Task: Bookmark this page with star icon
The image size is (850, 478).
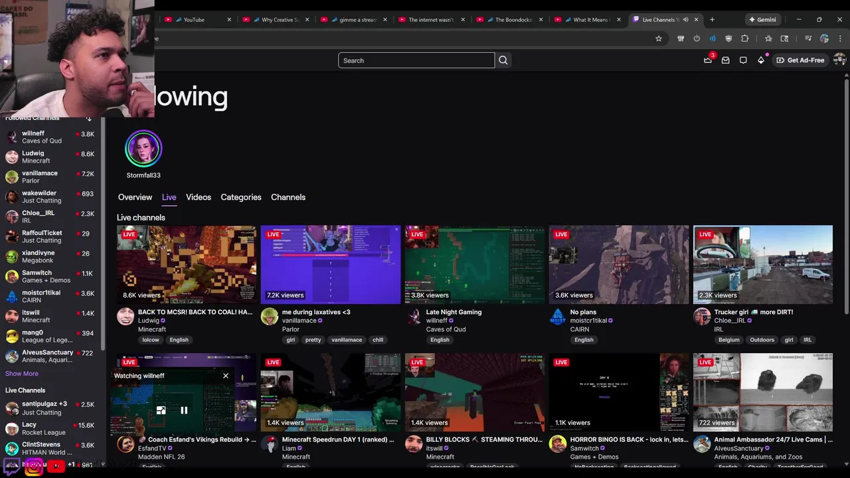Action: coord(659,39)
